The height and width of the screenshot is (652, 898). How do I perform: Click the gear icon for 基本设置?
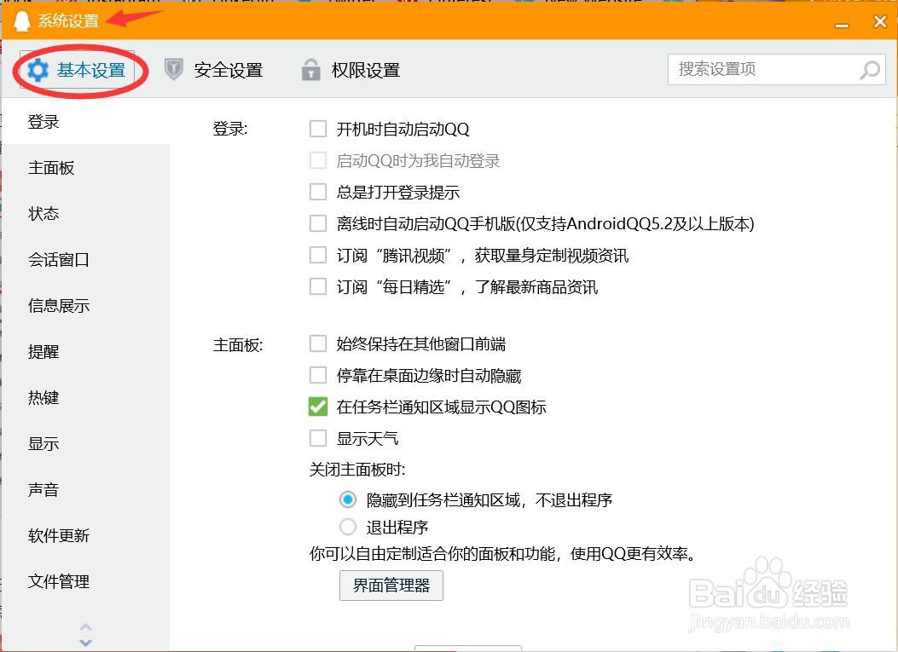click(x=38, y=70)
